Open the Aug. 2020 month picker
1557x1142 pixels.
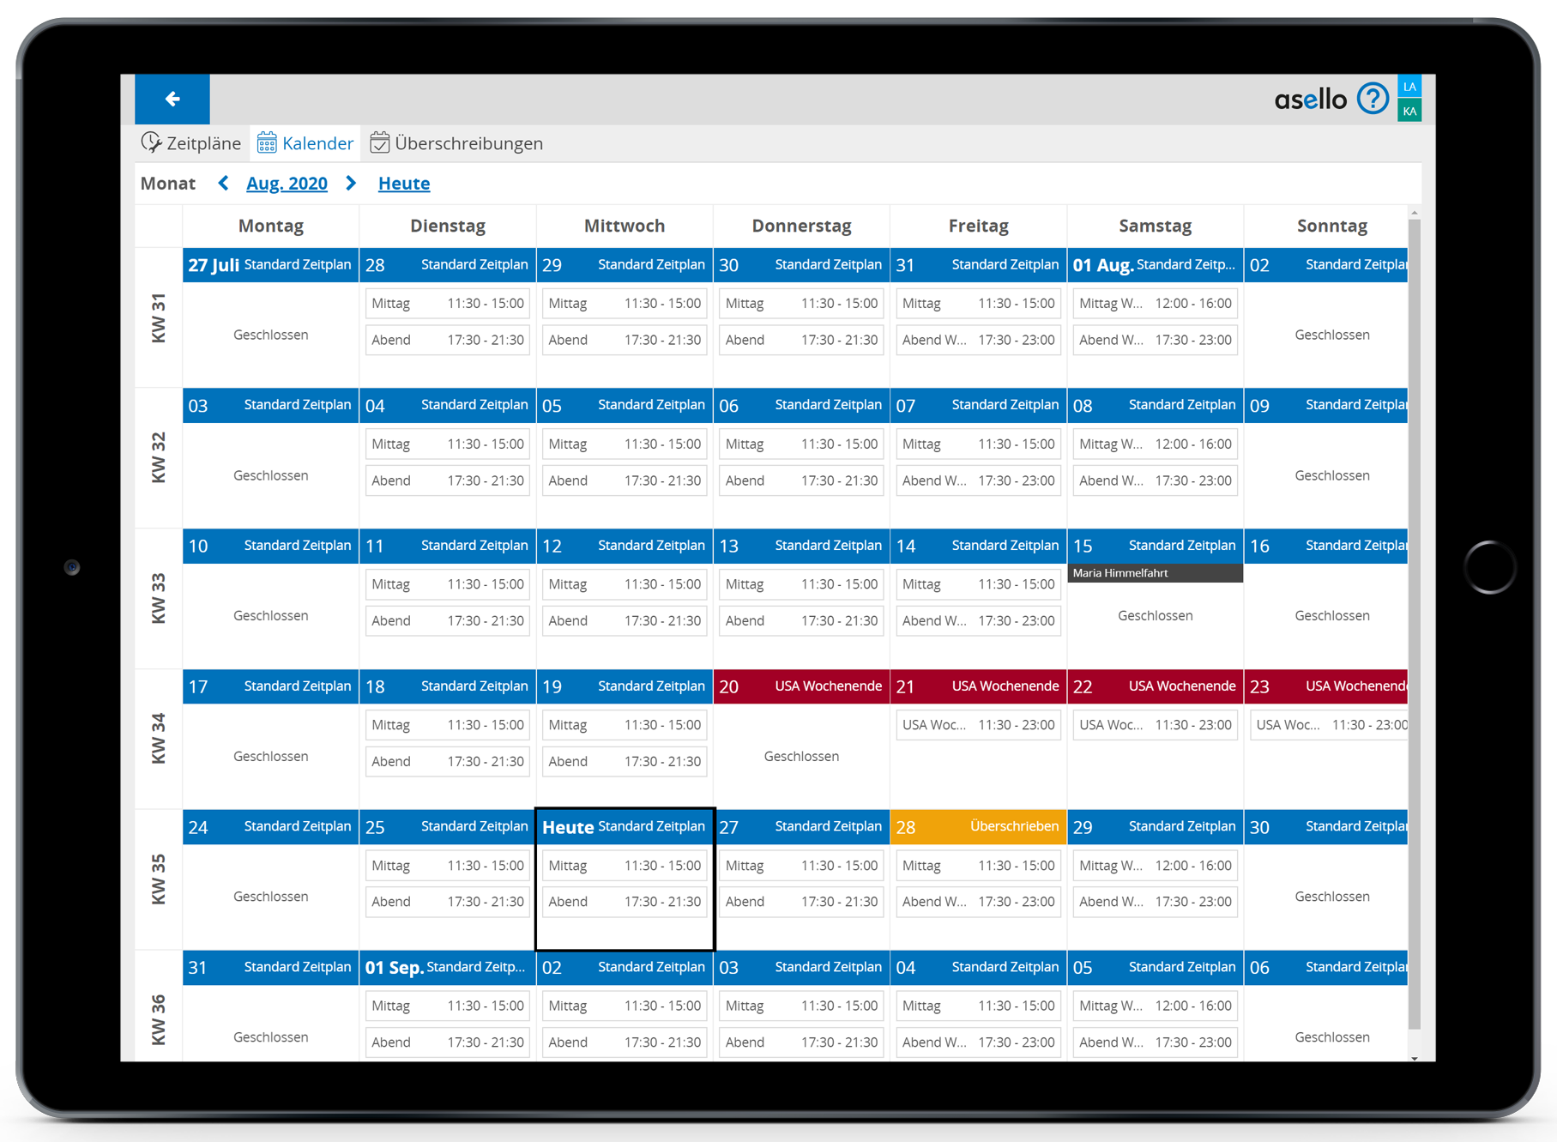(287, 184)
